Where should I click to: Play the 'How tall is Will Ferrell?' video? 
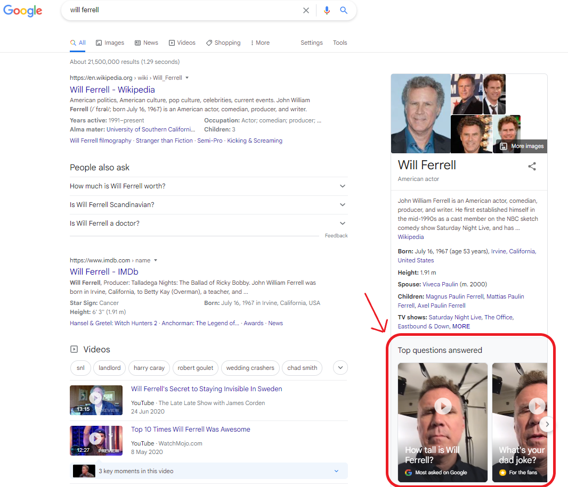[443, 422]
